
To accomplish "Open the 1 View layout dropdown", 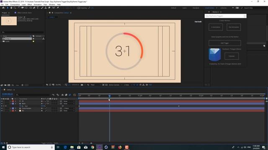I will 127,85.
